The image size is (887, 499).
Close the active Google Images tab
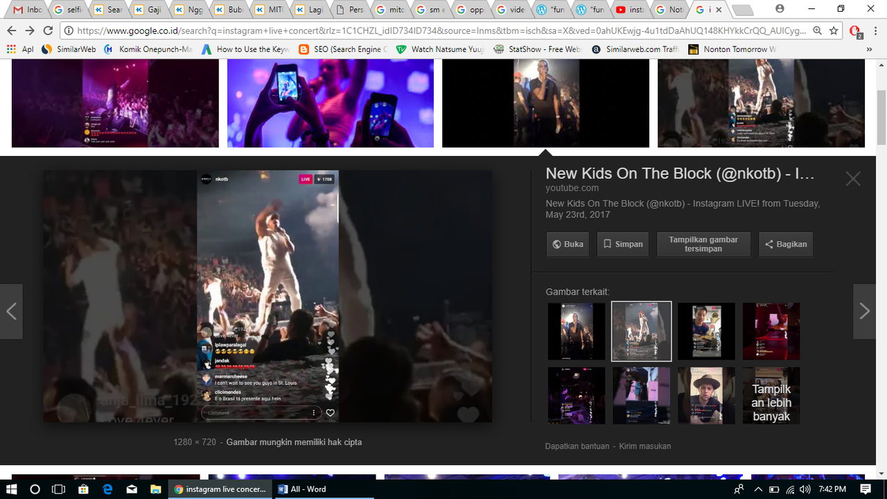(719, 10)
